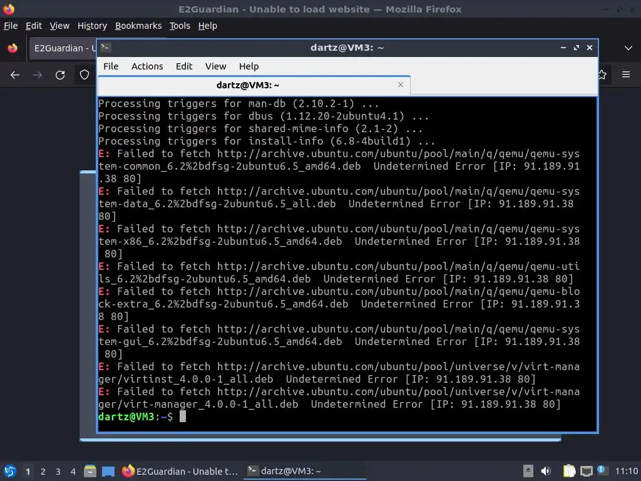The width and height of the screenshot is (641, 481).
Task: Click text 'Processing triggers for man-db'
Action: 192,103
